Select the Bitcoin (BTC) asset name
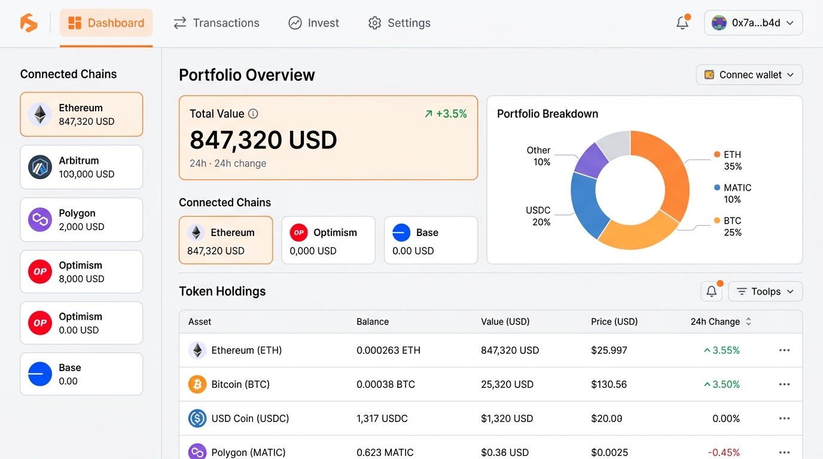 (240, 384)
